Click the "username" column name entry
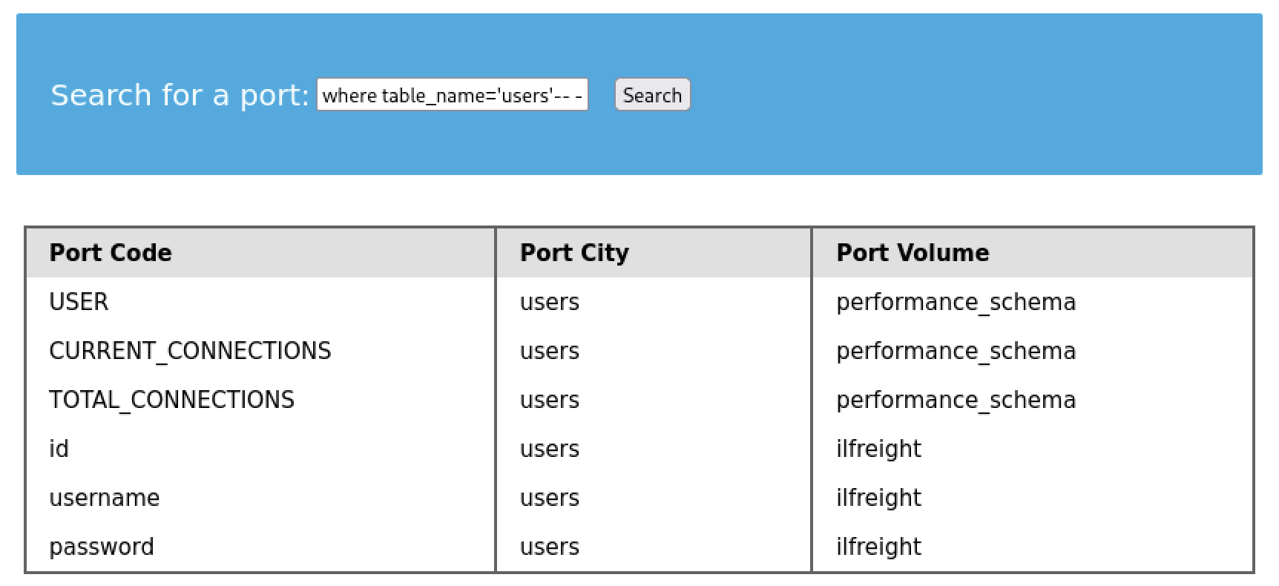Image resolution: width=1279 pixels, height=586 pixels. 104,498
